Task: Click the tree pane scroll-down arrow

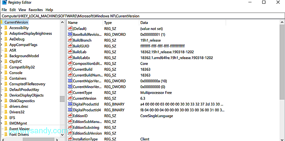Action: pos(62,135)
